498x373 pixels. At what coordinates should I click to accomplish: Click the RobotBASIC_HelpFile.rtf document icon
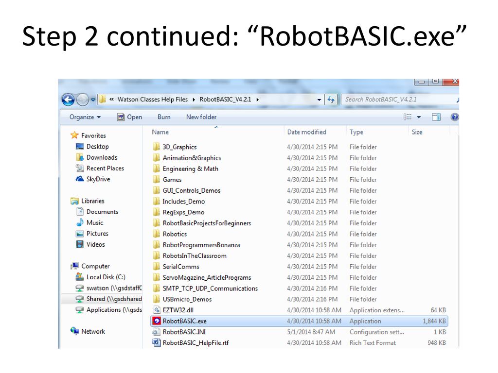pyautogui.click(x=156, y=342)
